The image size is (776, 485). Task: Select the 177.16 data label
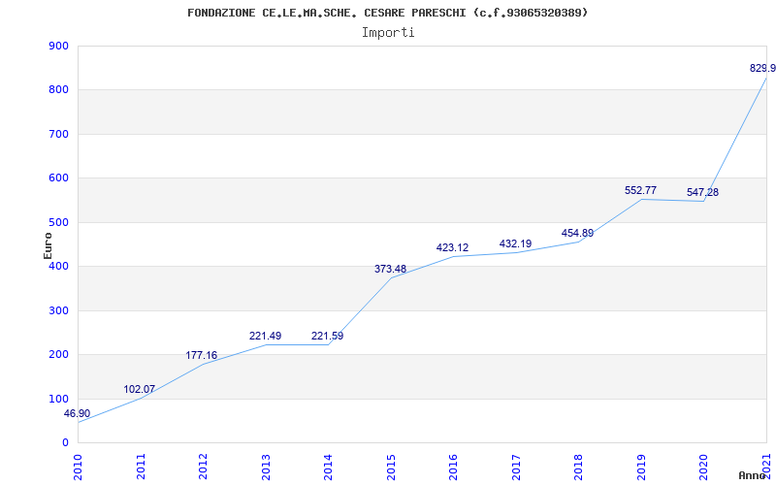[202, 355]
